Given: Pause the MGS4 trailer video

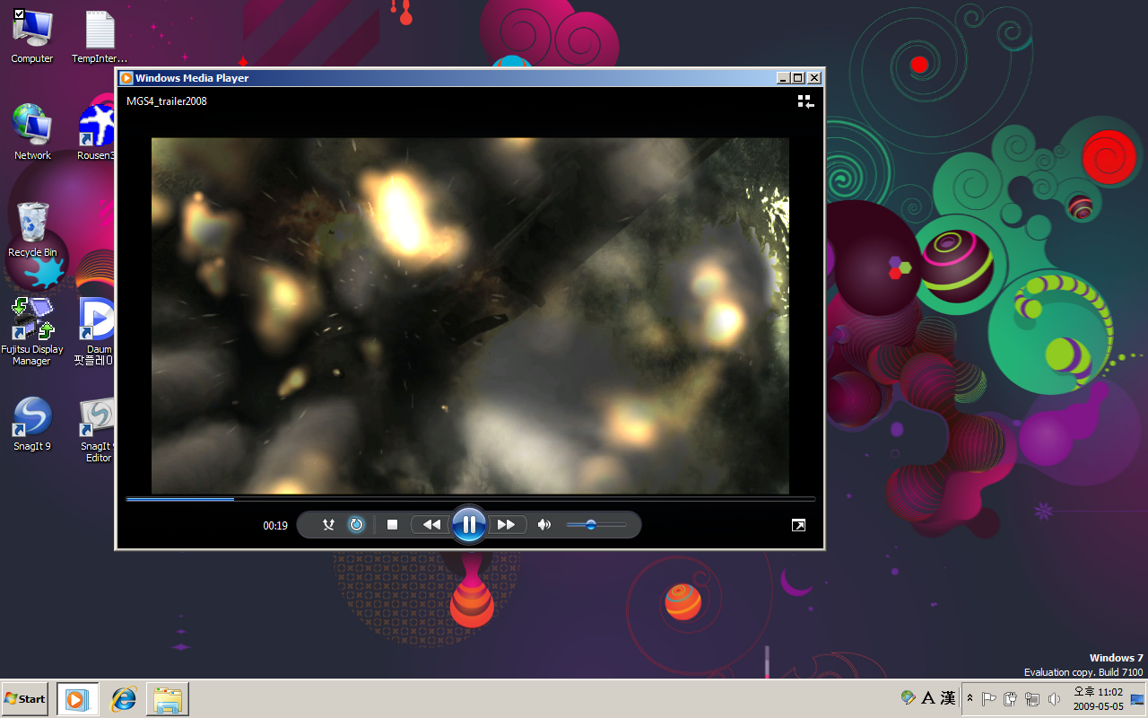Looking at the screenshot, I should [x=469, y=524].
